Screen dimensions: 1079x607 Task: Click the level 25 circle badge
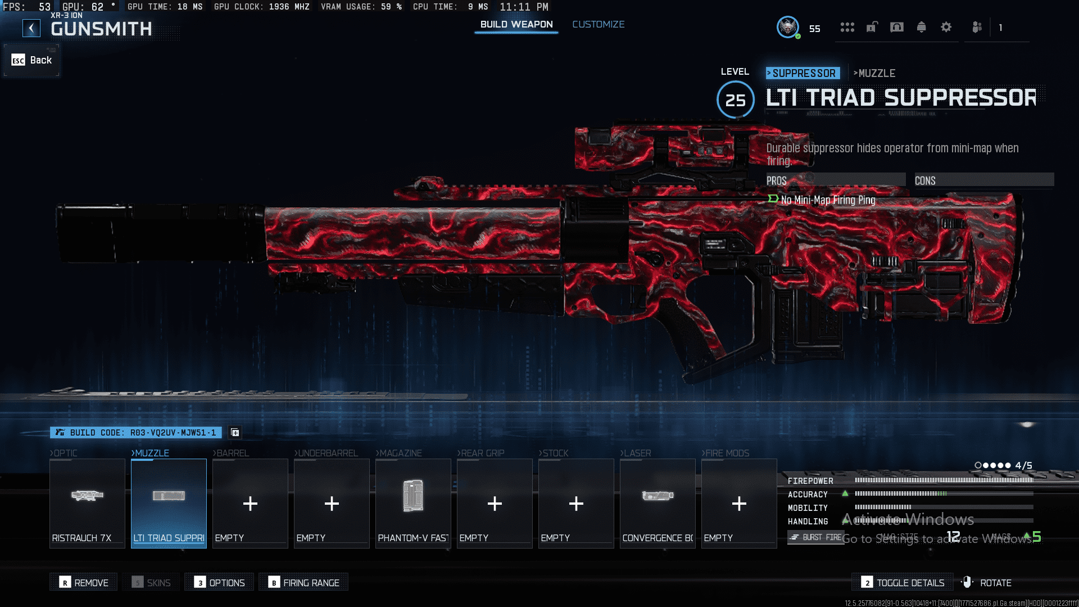735,100
